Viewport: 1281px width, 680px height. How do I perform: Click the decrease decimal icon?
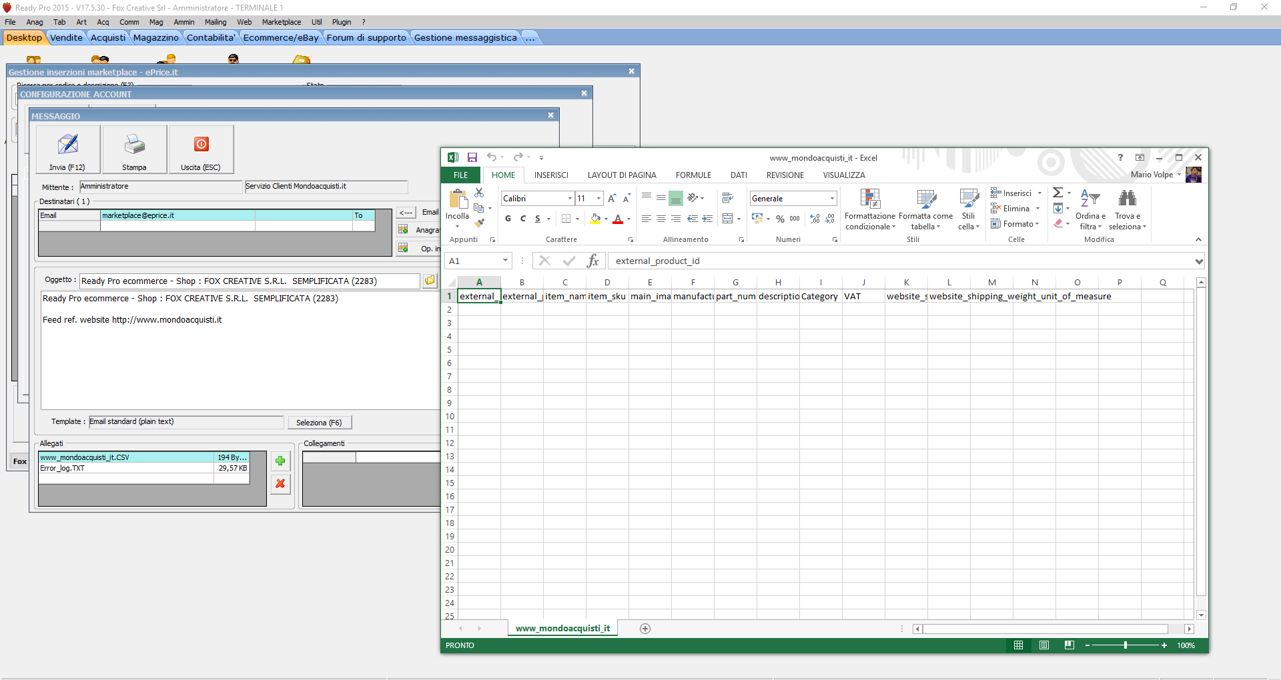[829, 219]
